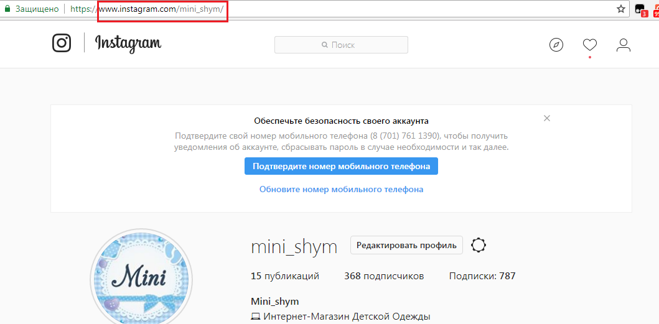Open the Подписки: 787 following list
The width and height of the screenshot is (659, 324).
click(482, 276)
